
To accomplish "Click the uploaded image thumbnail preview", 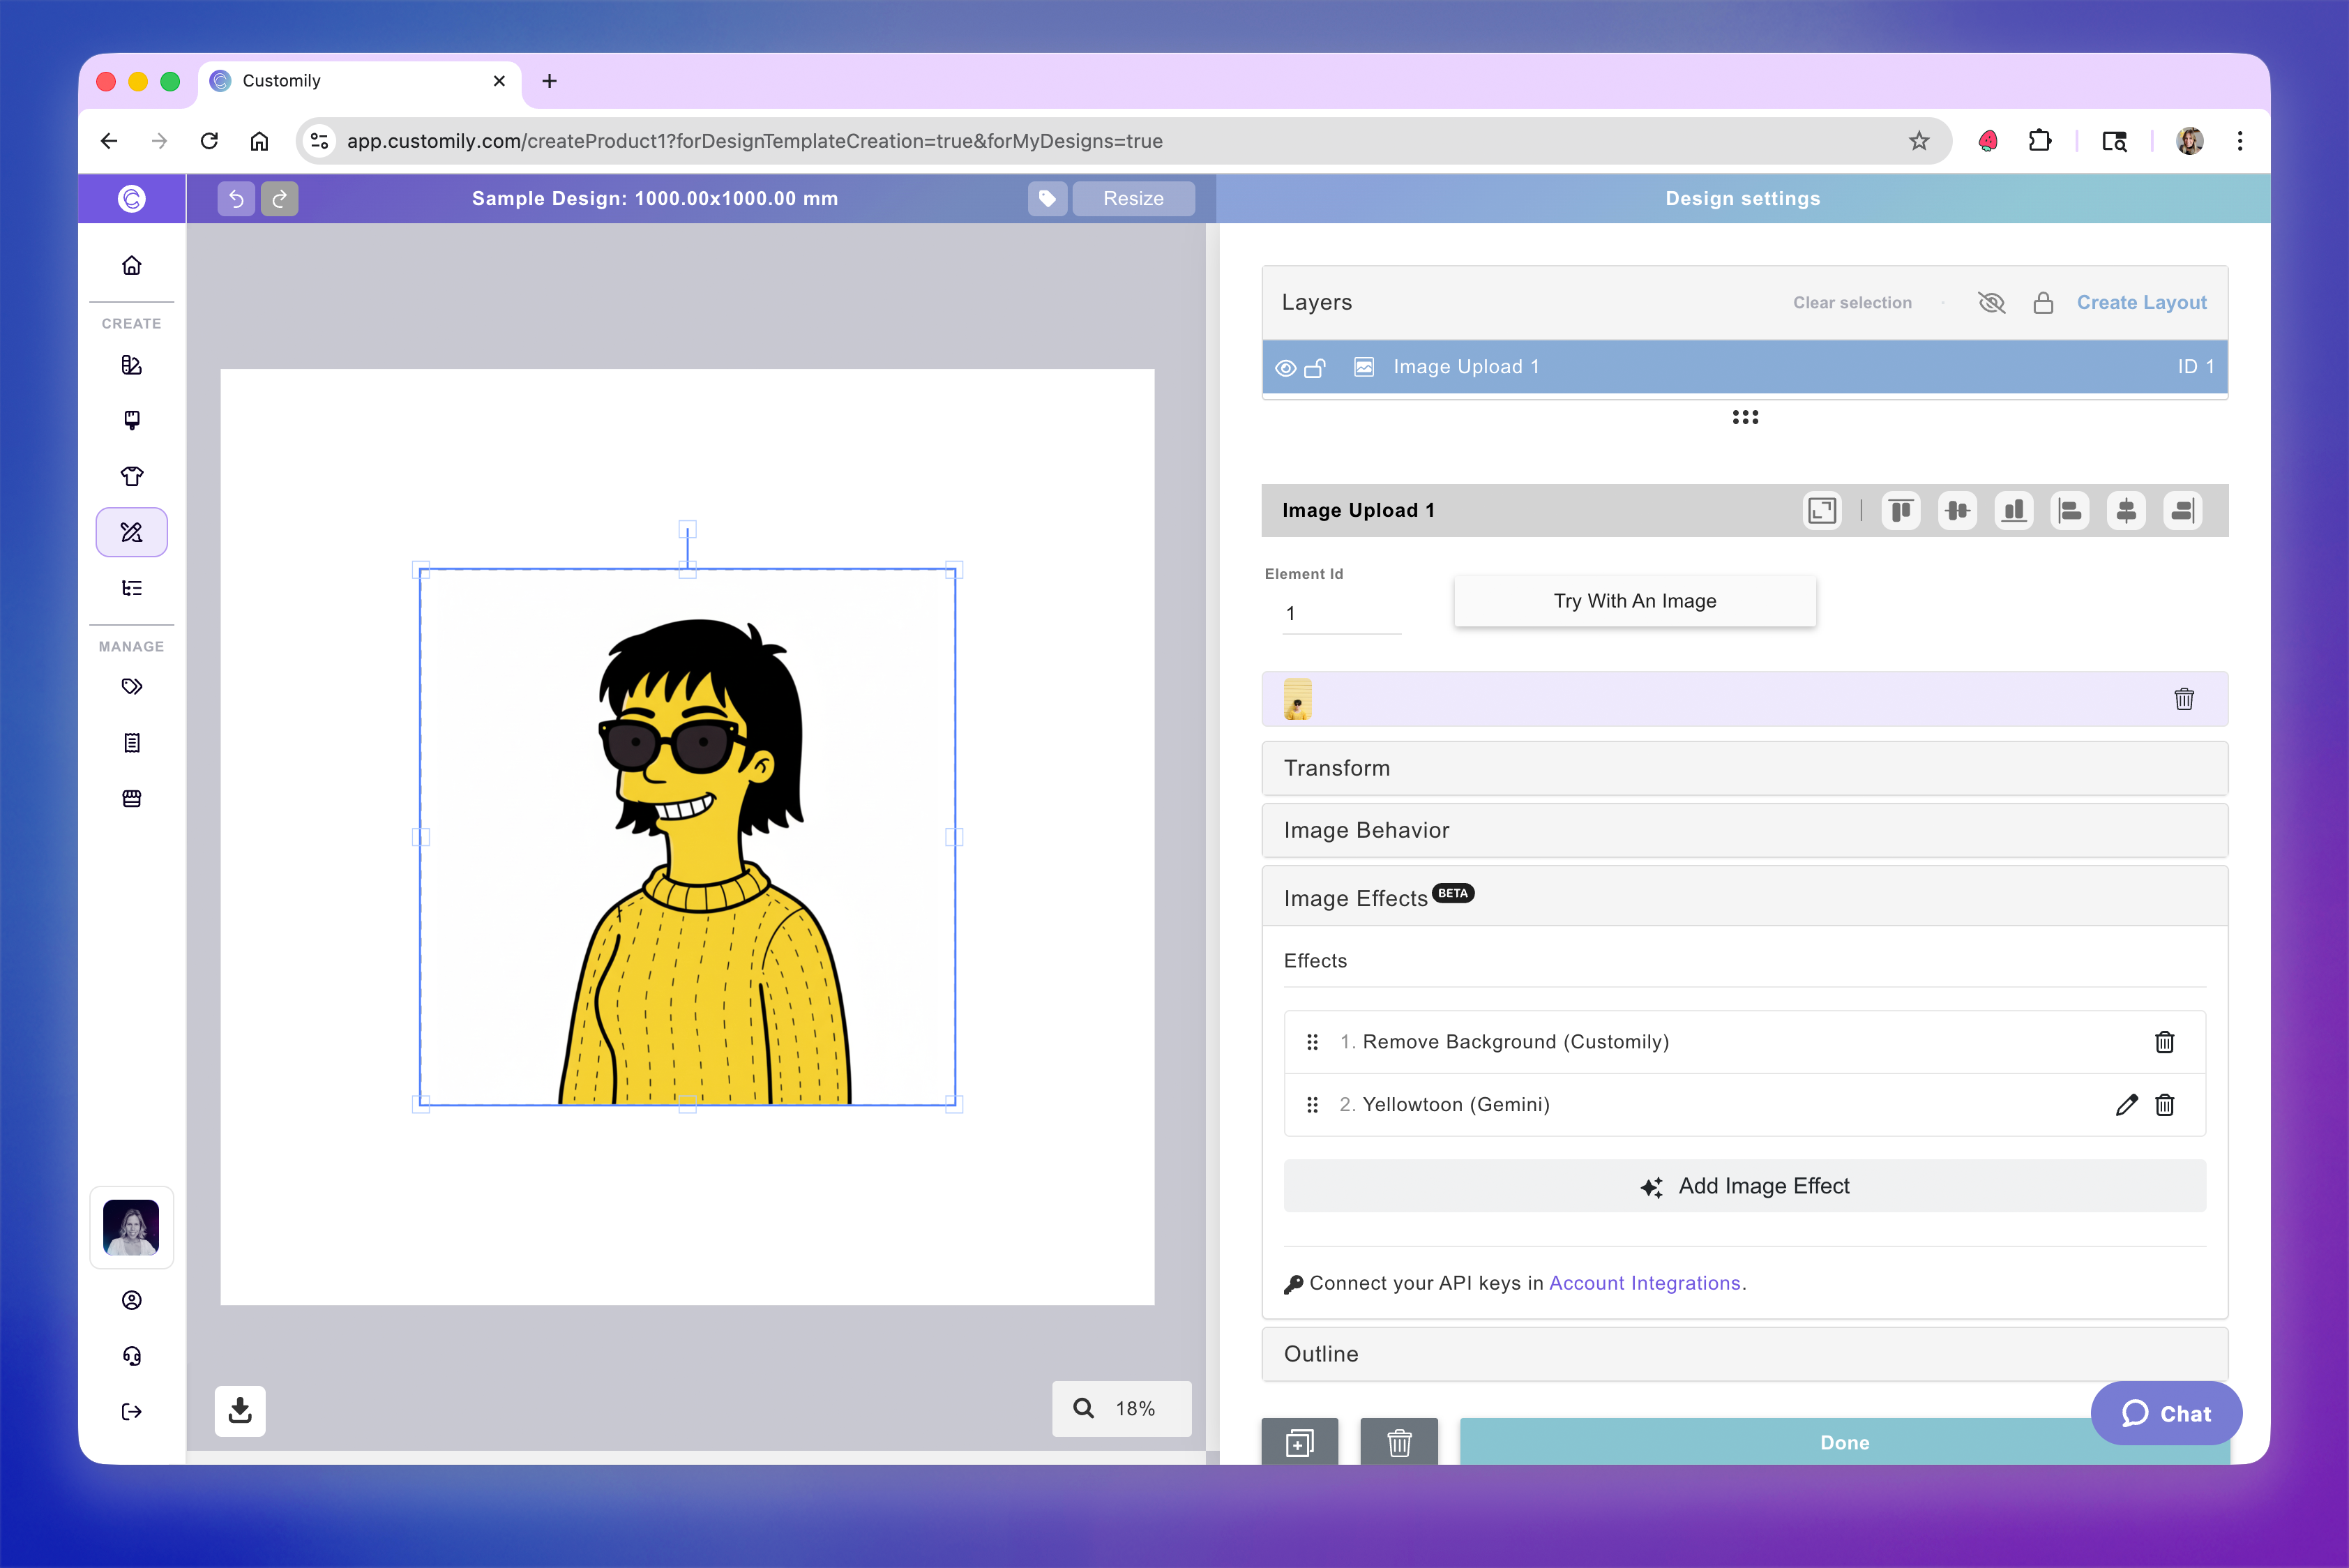I will 1297,699.
